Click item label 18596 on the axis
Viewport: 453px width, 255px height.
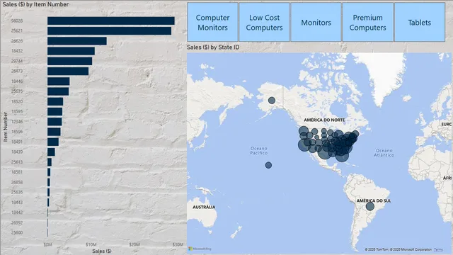(17, 132)
